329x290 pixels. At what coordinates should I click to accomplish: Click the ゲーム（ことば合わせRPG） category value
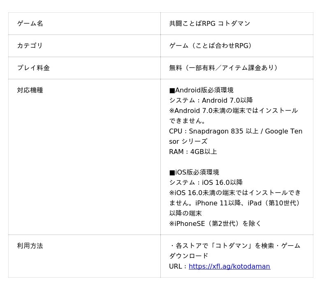point(211,46)
